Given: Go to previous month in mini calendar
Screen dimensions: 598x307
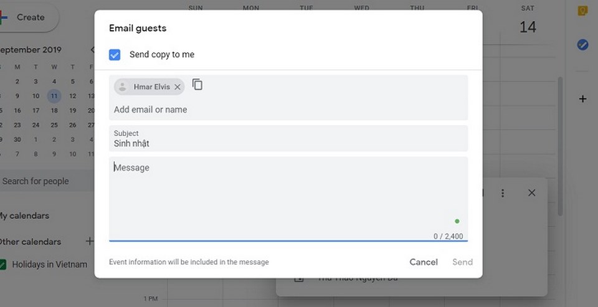Looking at the screenshot, I should 92,50.
